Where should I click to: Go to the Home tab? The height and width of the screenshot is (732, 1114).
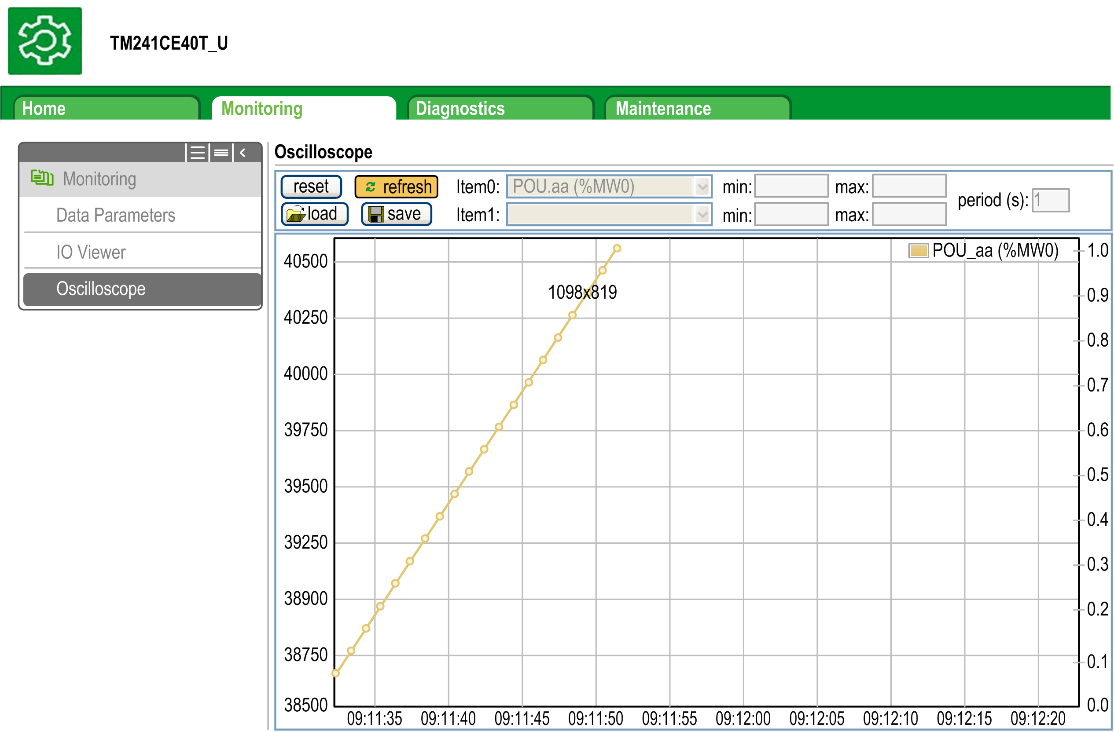tap(107, 109)
